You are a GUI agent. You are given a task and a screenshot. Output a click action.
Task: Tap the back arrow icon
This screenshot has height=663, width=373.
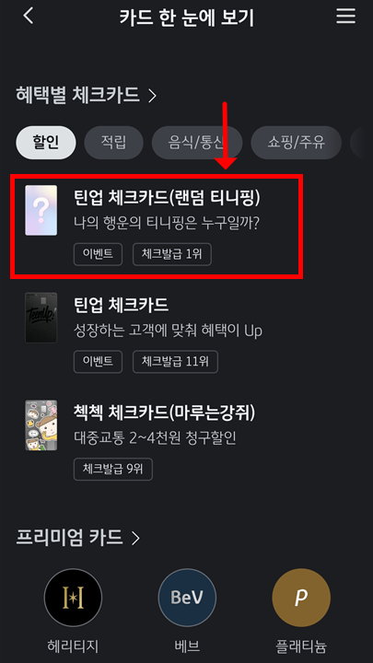point(28,17)
